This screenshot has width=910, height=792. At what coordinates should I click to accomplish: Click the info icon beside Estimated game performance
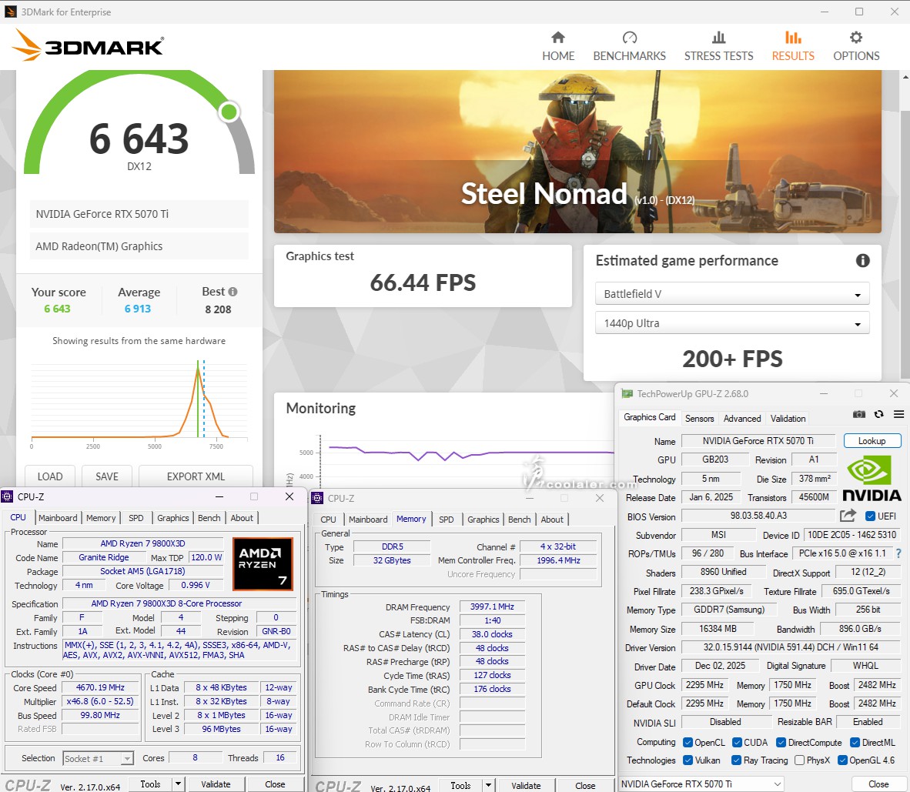click(862, 261)
